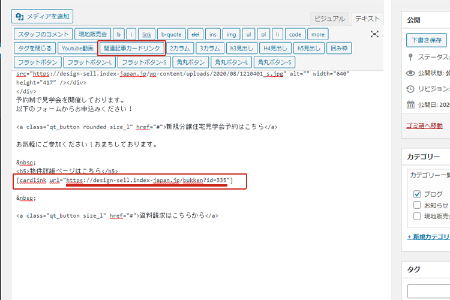The image size is (450, 300).
Task: Insert italic tag with i button
Action: [131, 34]
